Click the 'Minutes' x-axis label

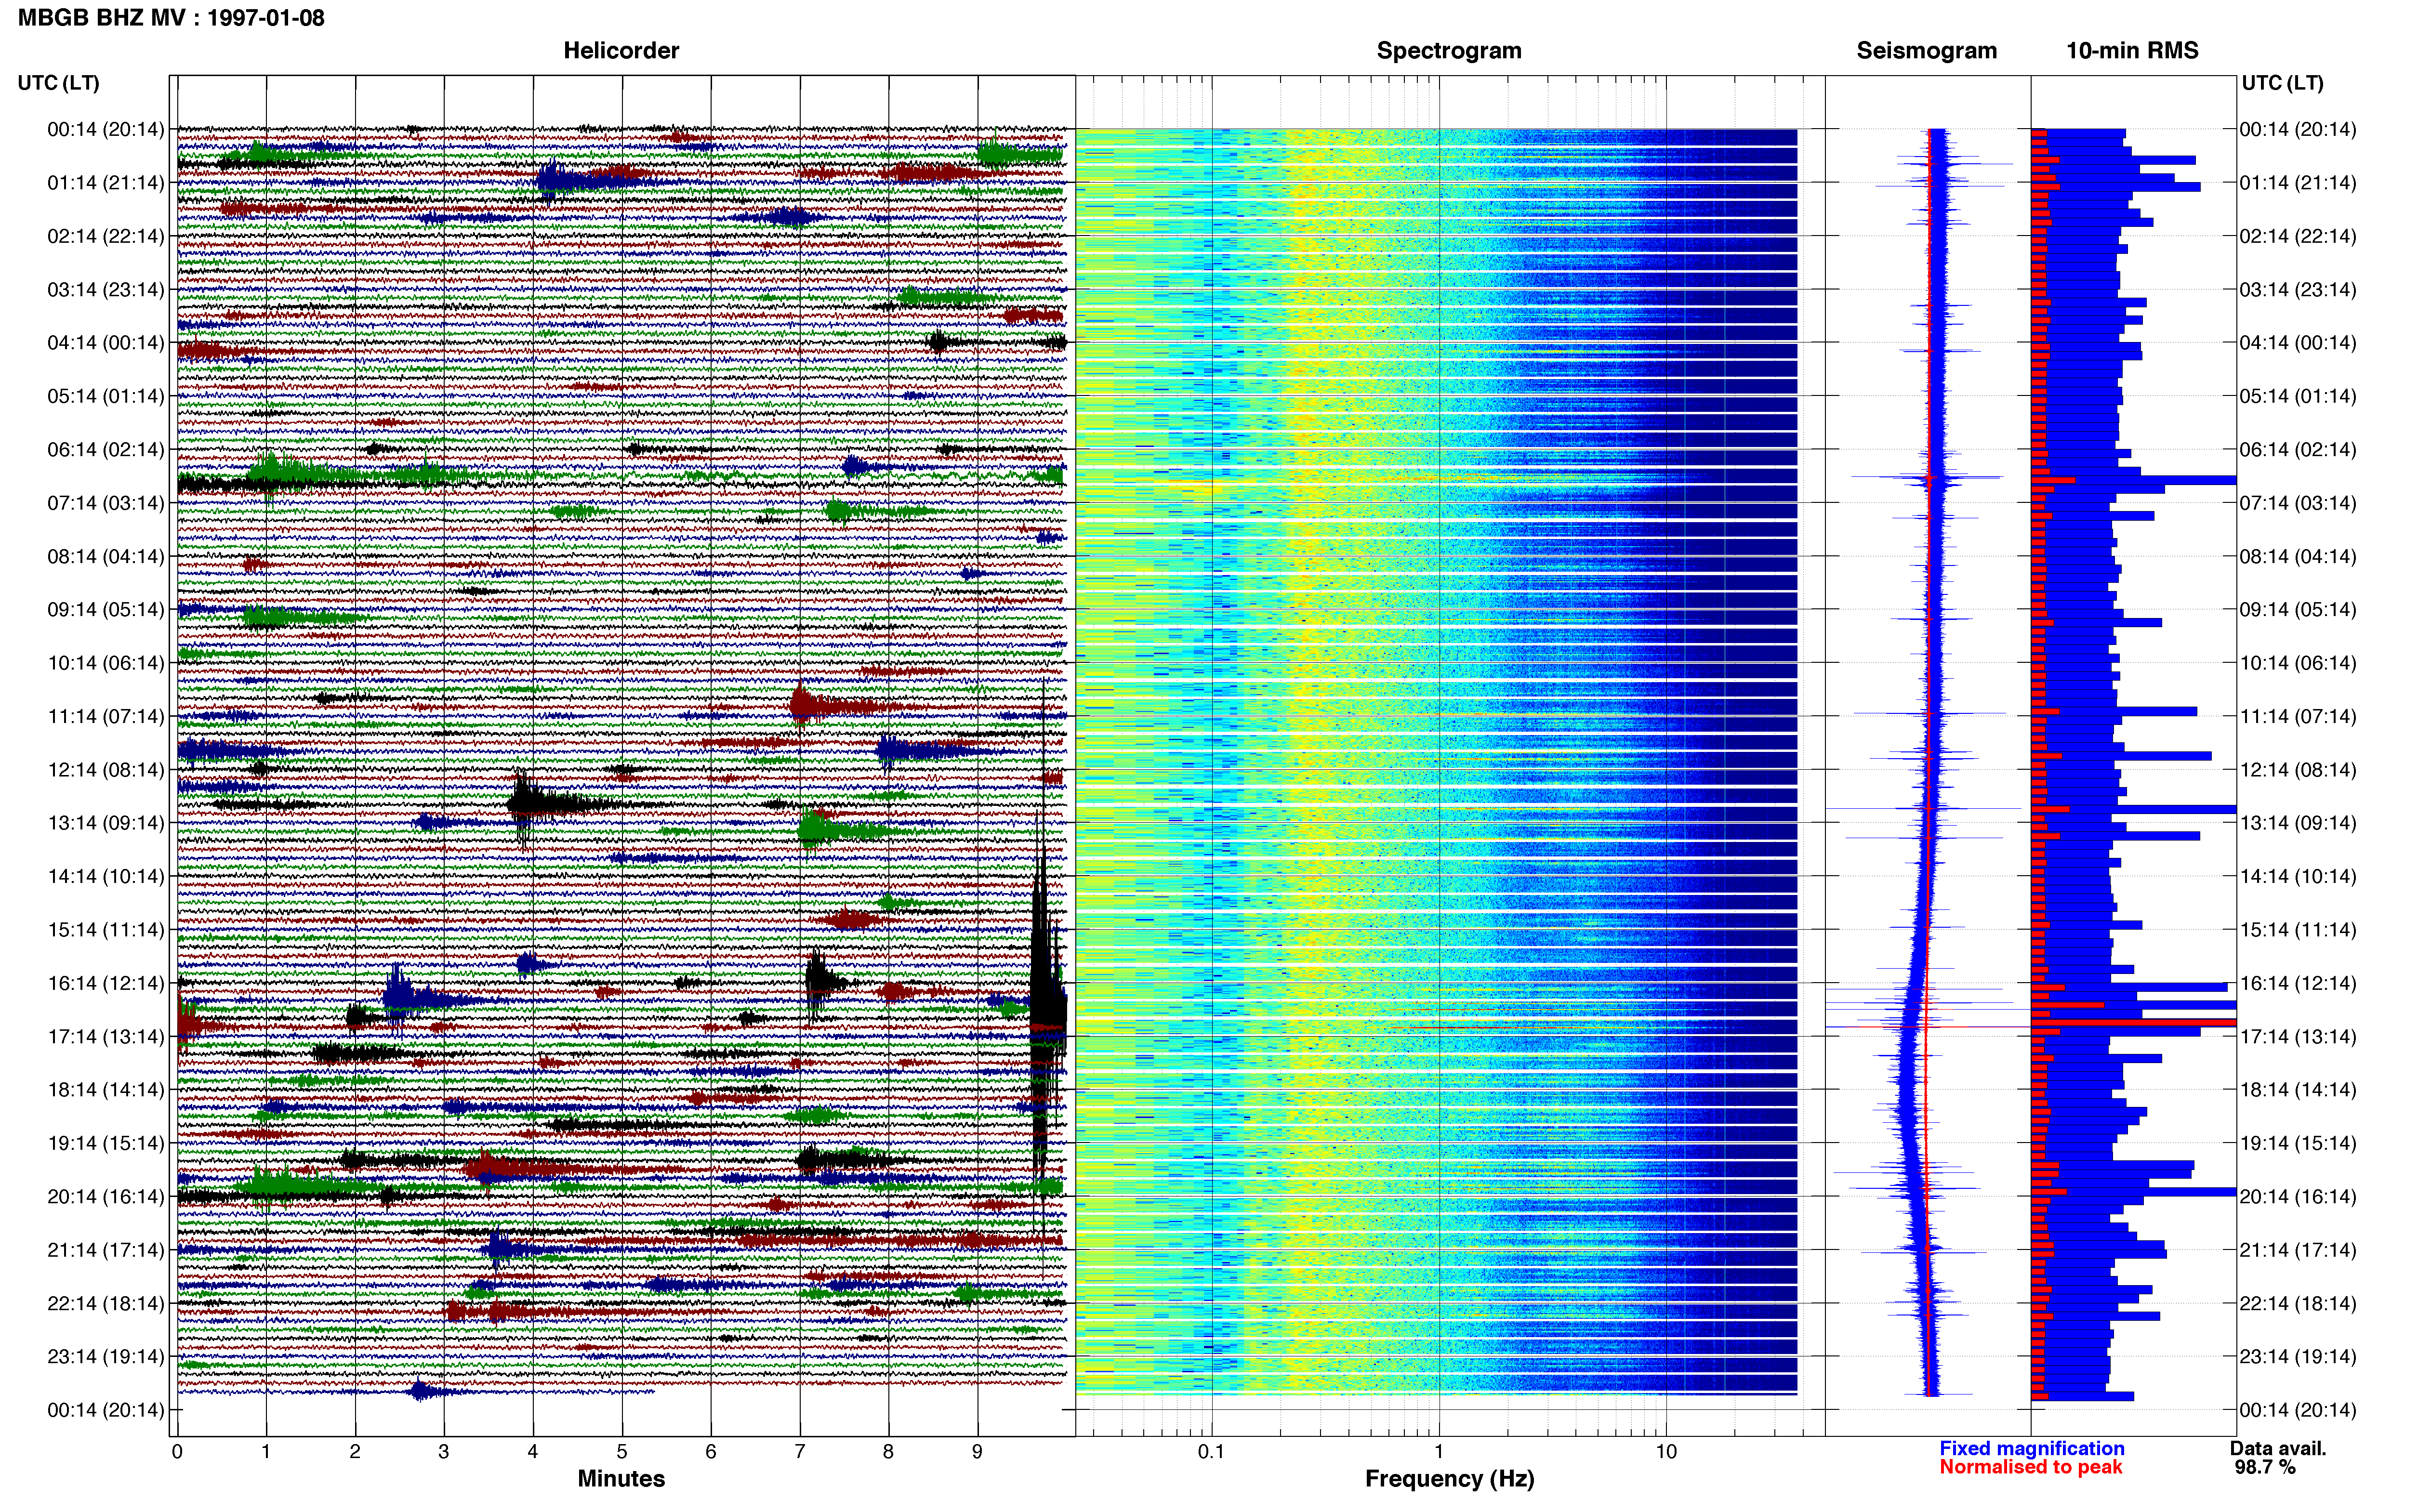tap(621, 1479)
